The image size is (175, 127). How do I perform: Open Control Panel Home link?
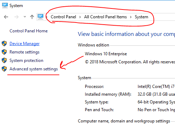click(29, 31)
